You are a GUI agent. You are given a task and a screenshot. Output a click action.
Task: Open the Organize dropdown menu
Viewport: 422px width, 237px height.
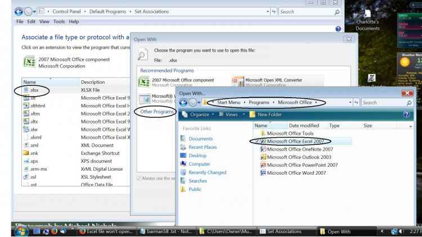coord(199,115)
